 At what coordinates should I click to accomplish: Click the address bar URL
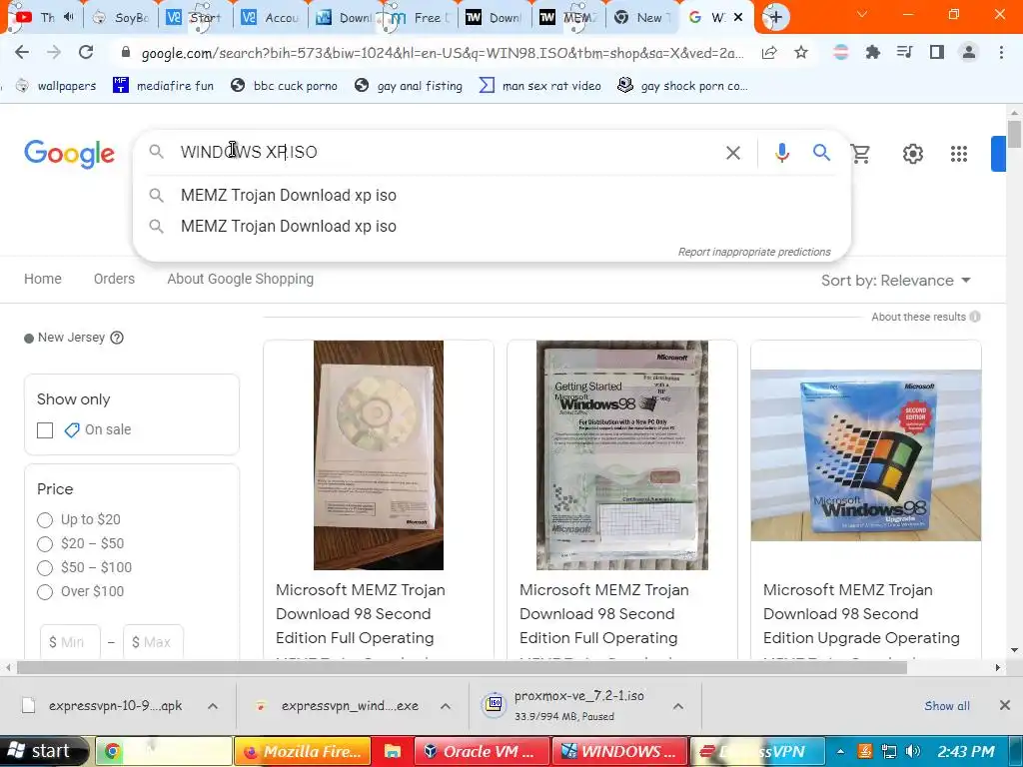coord(441,53)
